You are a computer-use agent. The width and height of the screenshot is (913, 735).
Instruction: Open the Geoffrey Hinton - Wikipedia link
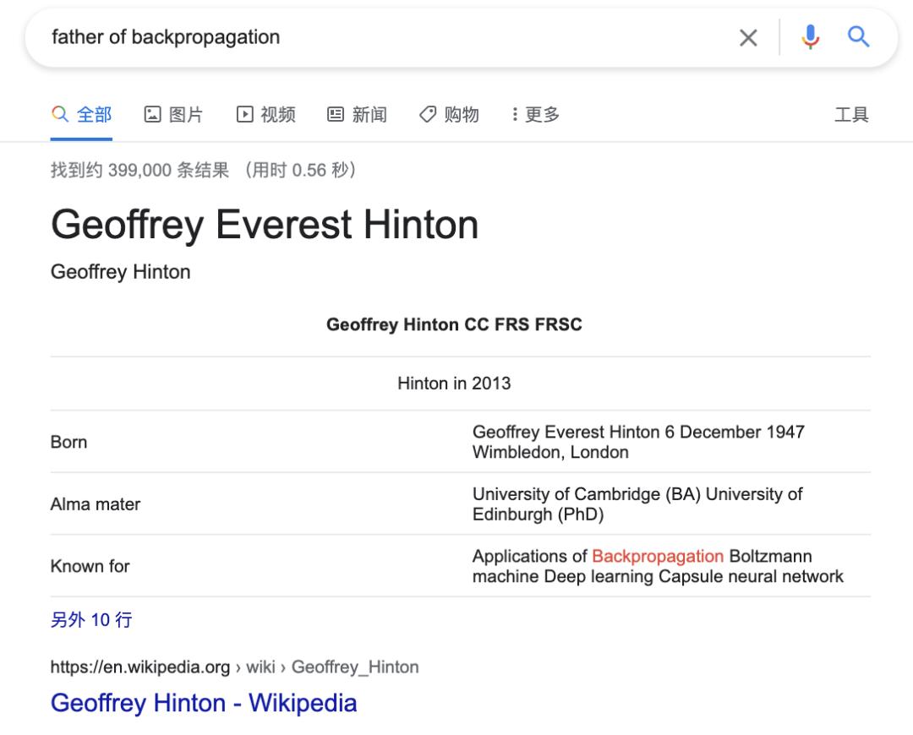pos(204,703)
